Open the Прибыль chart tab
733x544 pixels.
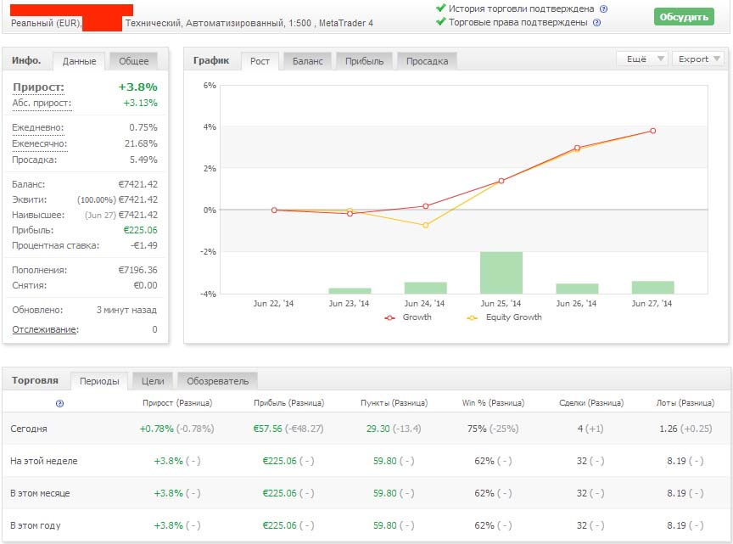365,61
